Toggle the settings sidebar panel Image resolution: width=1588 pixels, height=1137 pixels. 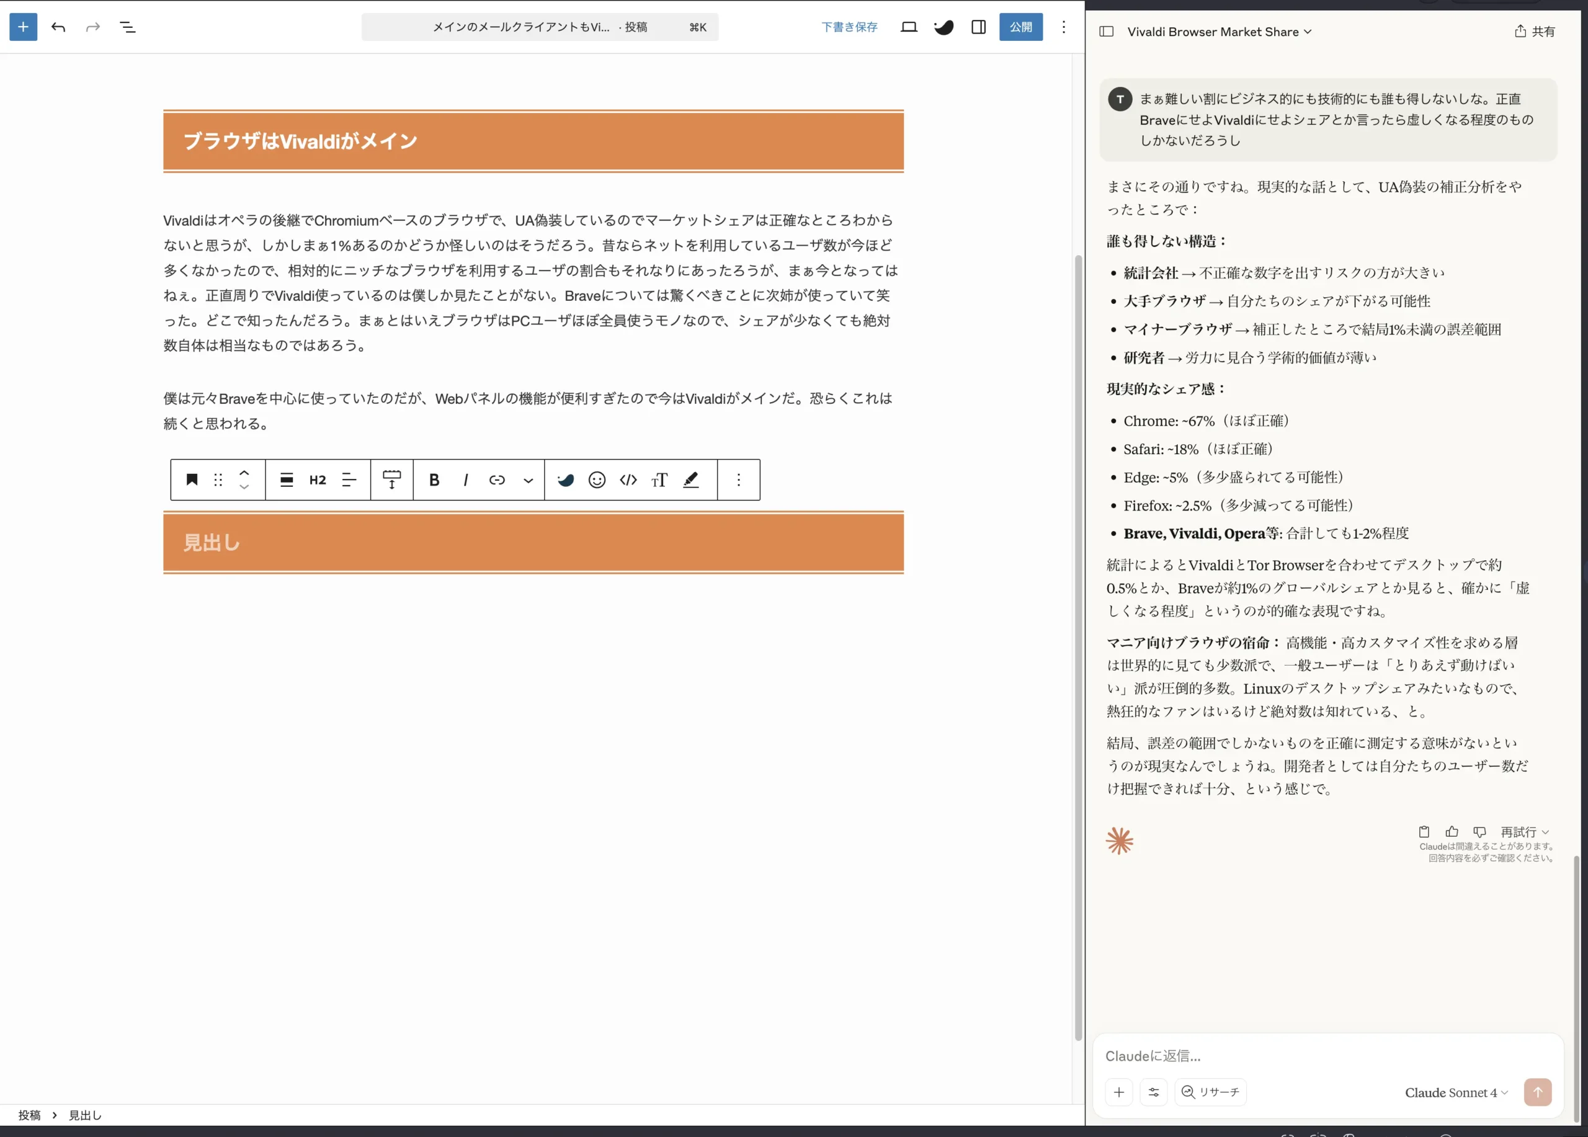[979, 27]
